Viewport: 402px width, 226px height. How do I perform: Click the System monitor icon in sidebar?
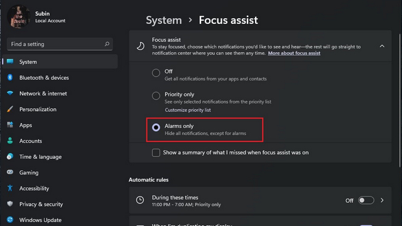10,62
